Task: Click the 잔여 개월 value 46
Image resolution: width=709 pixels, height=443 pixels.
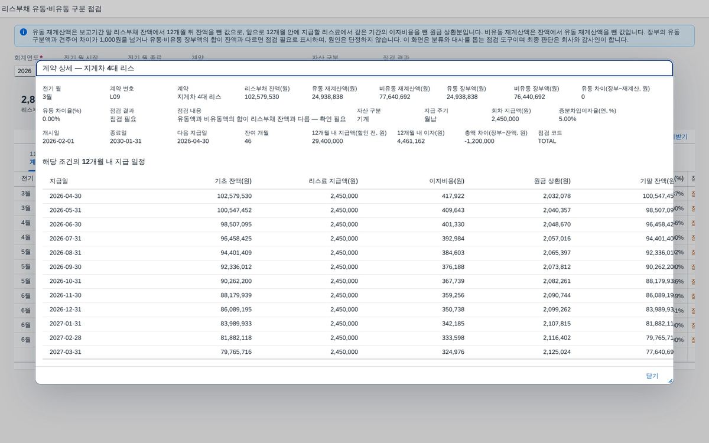Action: coord(248,141)
